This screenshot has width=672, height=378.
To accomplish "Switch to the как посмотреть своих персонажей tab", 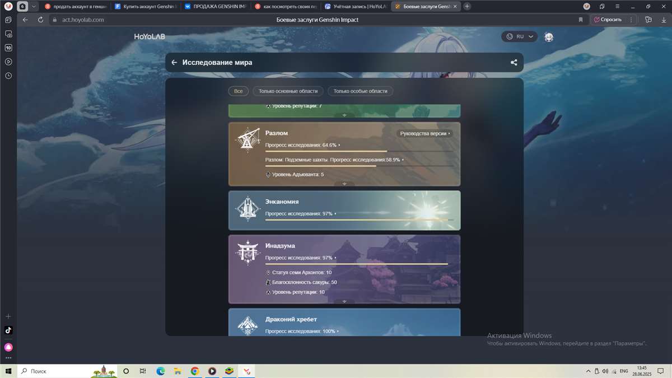I will pos(286,6).
